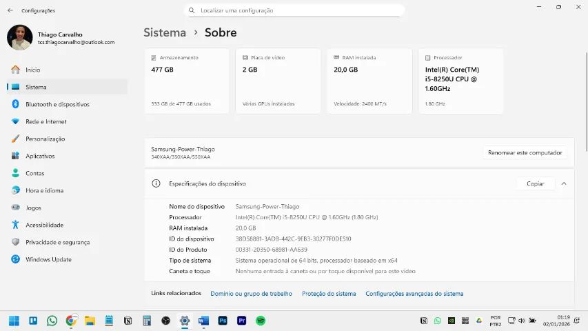Image resolution: width=588 pixels, height=331 pixels.
Task: Open the Placa de vídeo 2 GB card
Action: click(278, 81)
